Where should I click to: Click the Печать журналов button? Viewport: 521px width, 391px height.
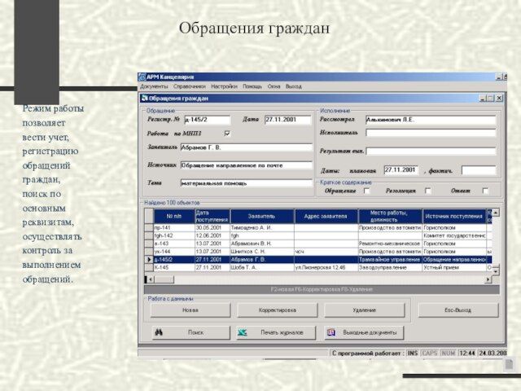[276, 332]
